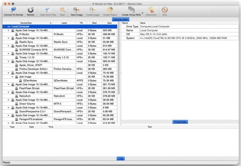Select the RetroArch volume icon
Image resolution: width=241 pixels, height=166 pixels.
(17, 96)
